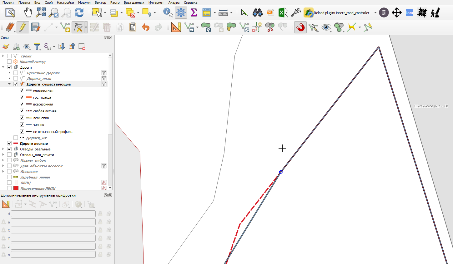Click the d distance input field
This screenshot has height=264, width=453.
click(x=53, y=214)
